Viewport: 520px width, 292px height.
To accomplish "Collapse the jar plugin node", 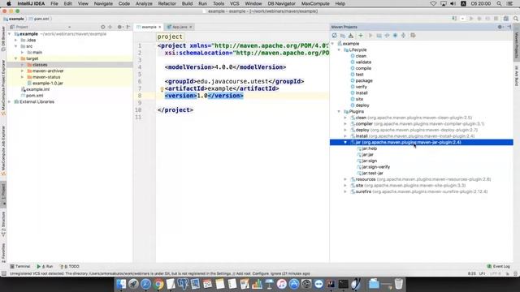I will click(x=345, y=143).
